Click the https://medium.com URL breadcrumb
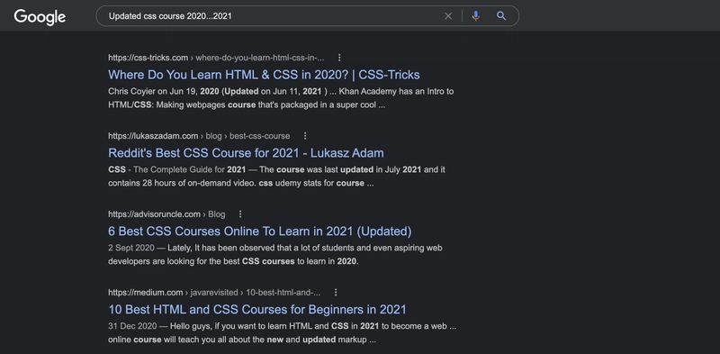The height and width of the screenshot is (354, 720). click(x=214, y=292)
